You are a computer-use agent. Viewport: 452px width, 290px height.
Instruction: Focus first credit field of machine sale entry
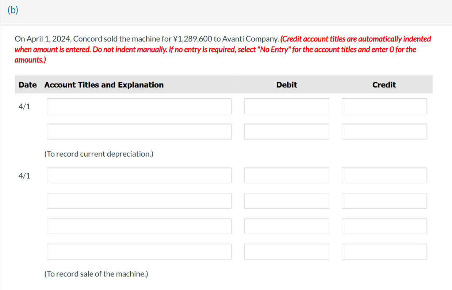384,175
